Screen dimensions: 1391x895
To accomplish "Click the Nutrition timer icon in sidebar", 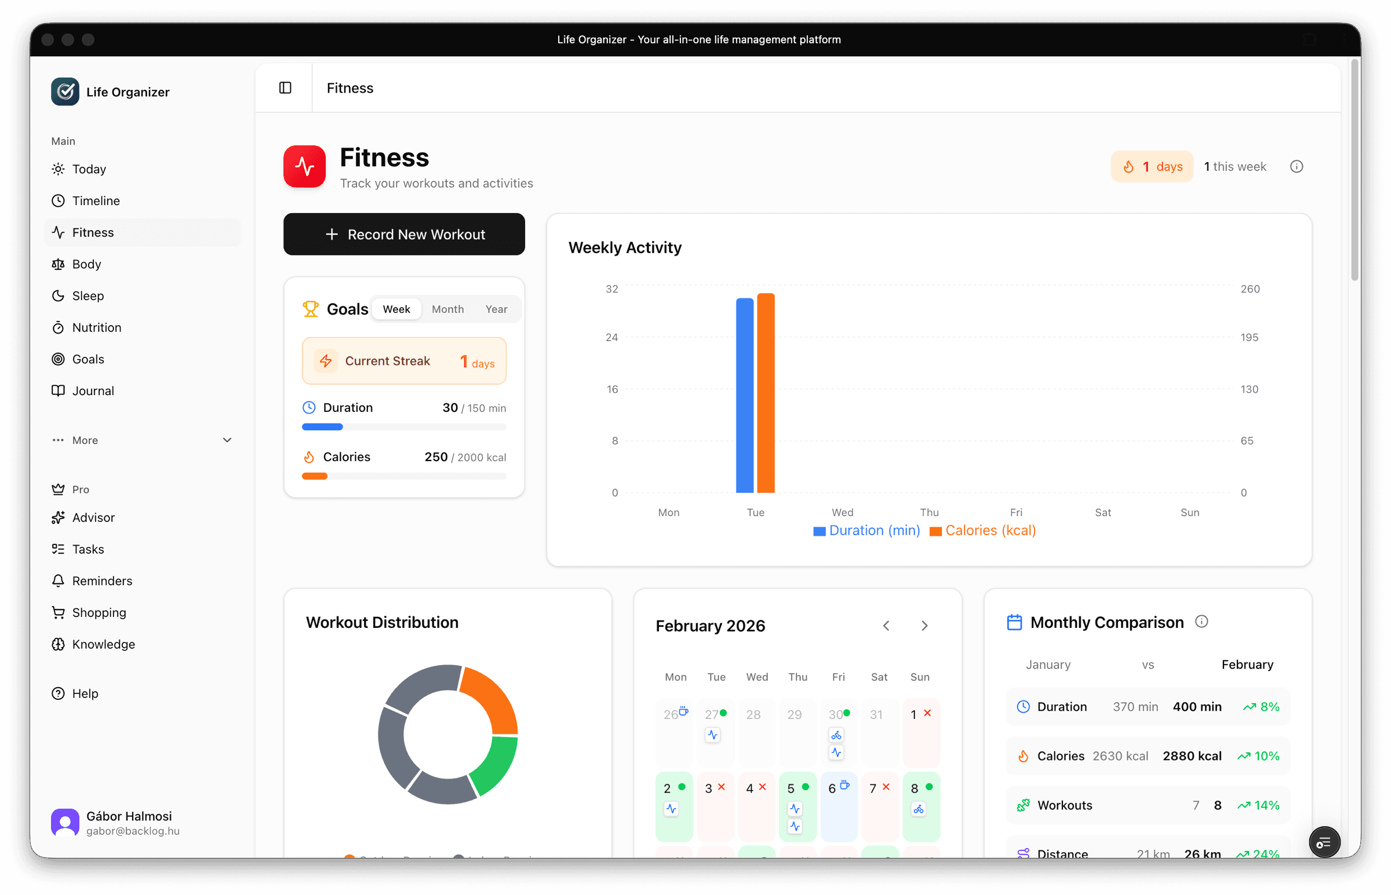I will tap(59, 327).
